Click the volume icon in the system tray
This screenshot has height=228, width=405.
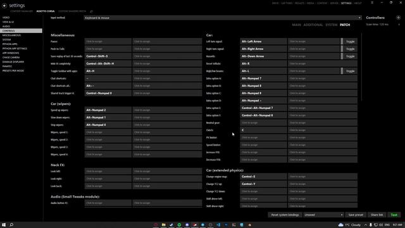tap(381, 225)
